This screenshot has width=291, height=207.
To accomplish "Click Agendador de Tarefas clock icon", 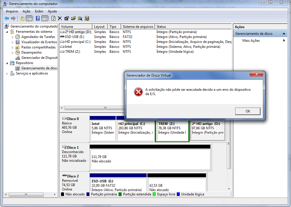I will [18, 37].
